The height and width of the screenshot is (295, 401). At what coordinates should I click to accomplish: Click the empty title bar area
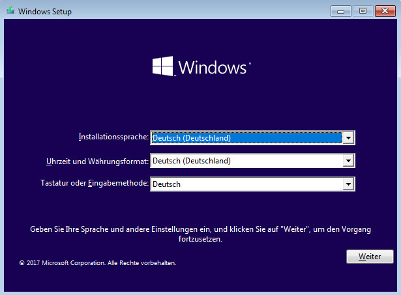click(x=196, y=11)
